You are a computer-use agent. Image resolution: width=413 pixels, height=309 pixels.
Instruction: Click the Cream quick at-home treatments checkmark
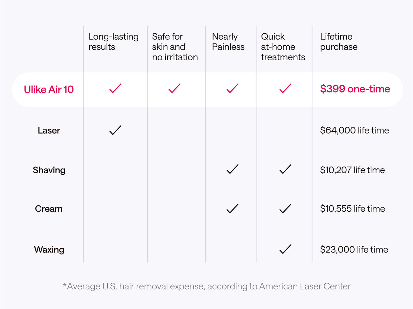(x=285, y=208)
